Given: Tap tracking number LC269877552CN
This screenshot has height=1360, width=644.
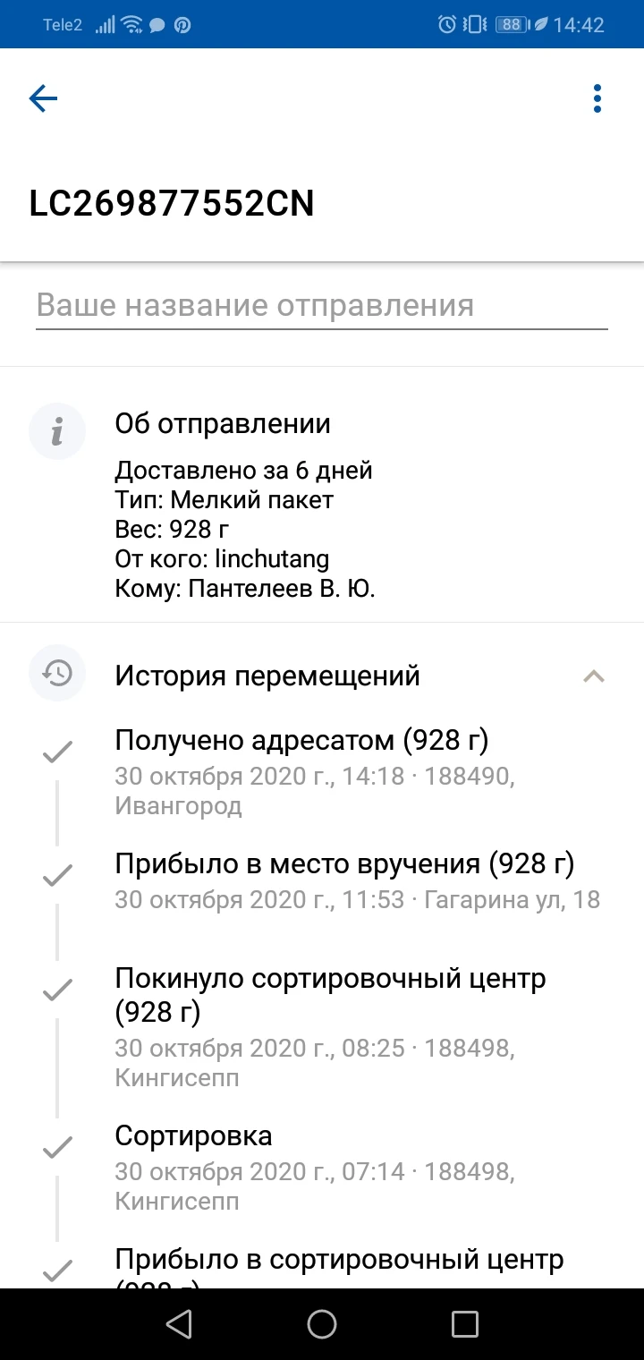Looking at the screenshot, I should coord(172,204).
